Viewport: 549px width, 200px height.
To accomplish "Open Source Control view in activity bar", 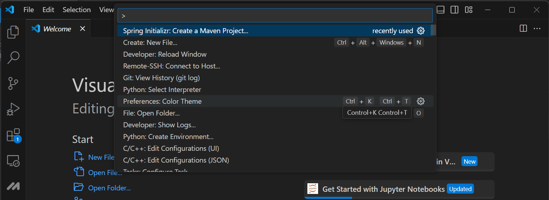I will [x=13, y=83].
